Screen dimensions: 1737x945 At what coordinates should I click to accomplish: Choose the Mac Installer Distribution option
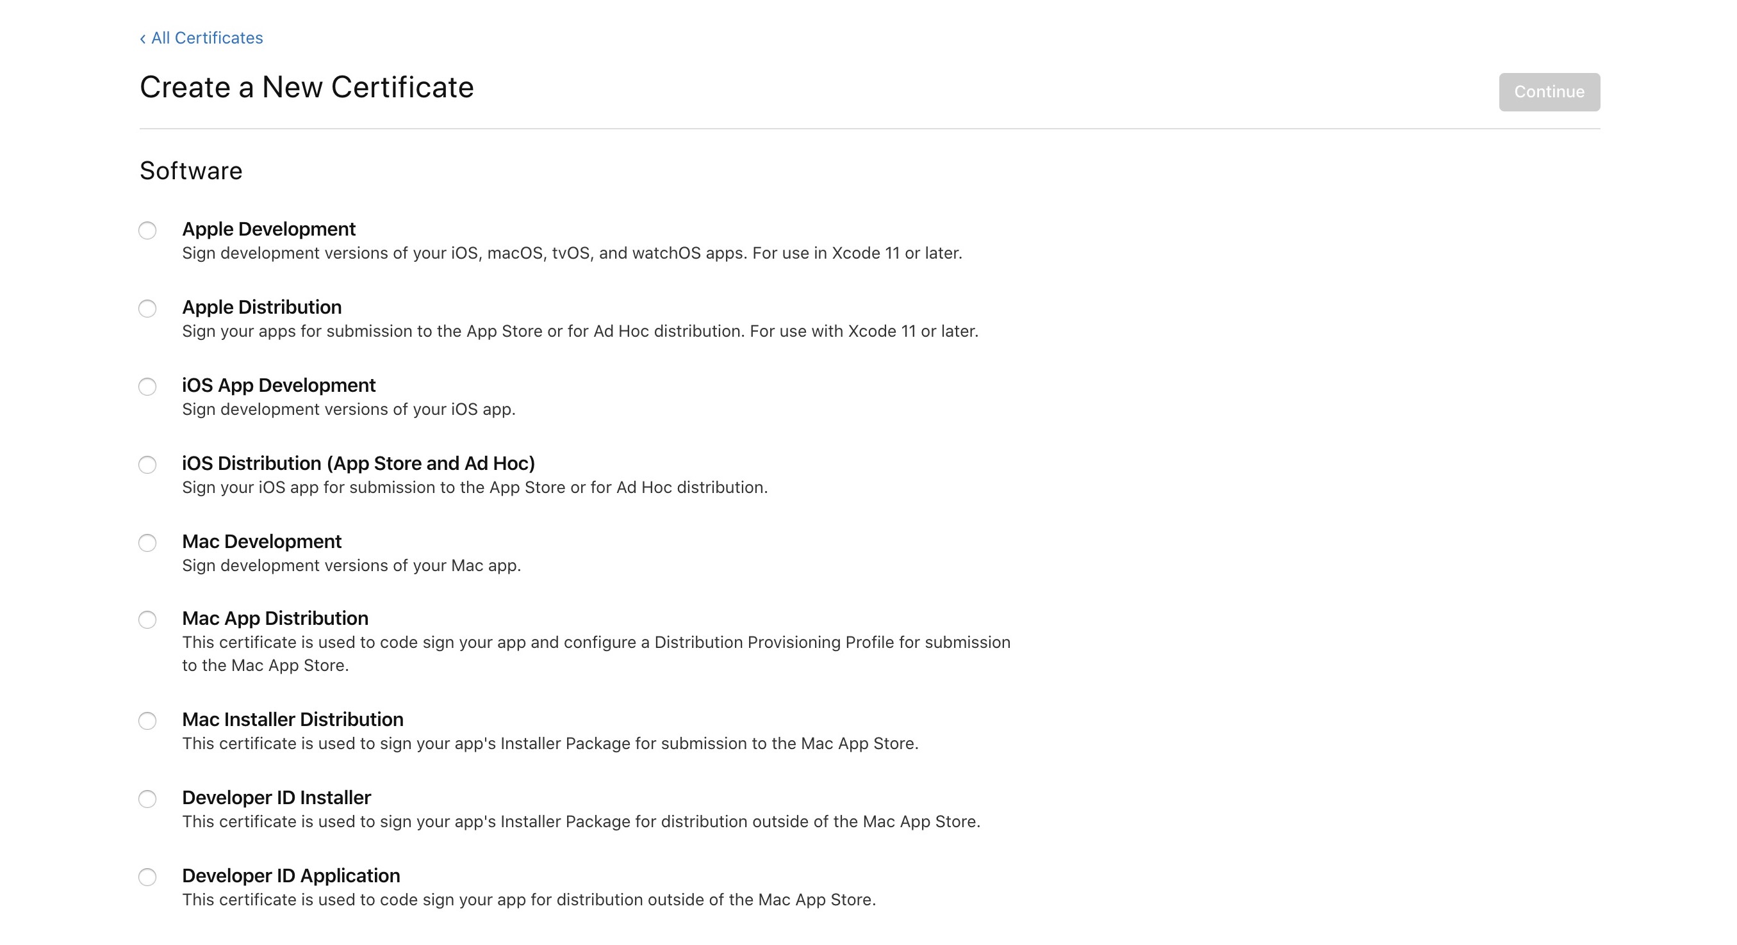tap(147, 721)
